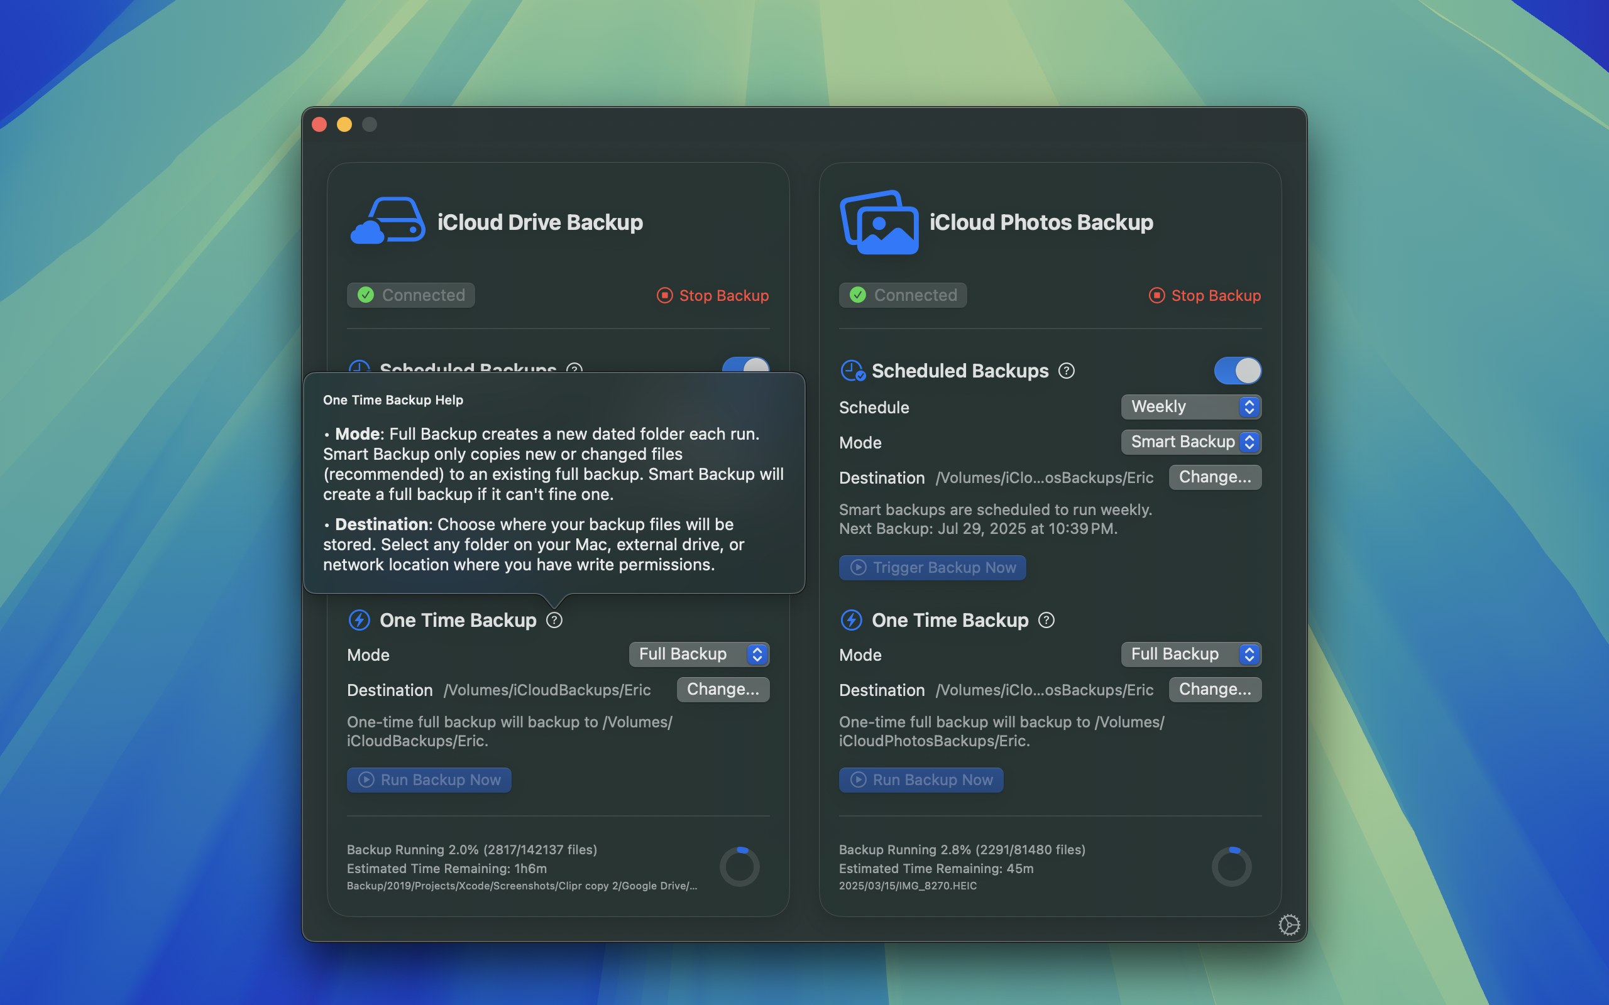Click the green check on iCloud Drive Connected badge

click(x=366, y=295)
